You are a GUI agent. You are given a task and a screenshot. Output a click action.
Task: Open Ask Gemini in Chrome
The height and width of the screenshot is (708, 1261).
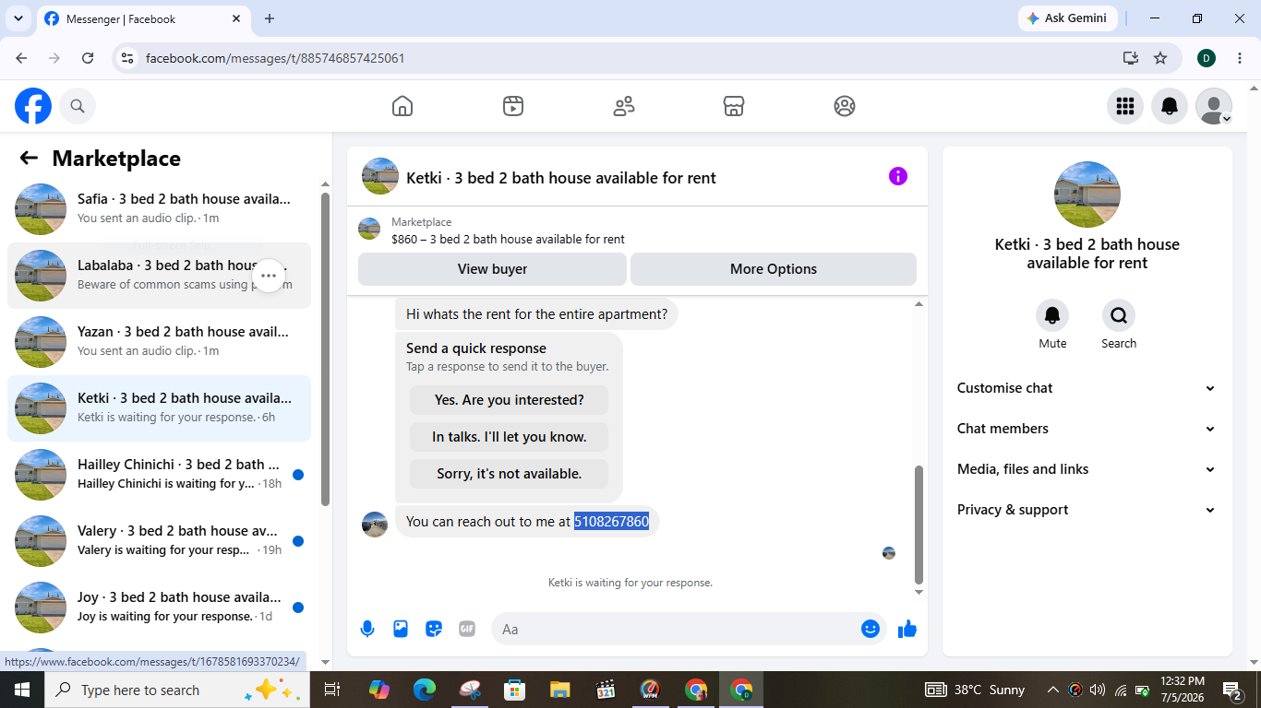[x=1068, y=18]
